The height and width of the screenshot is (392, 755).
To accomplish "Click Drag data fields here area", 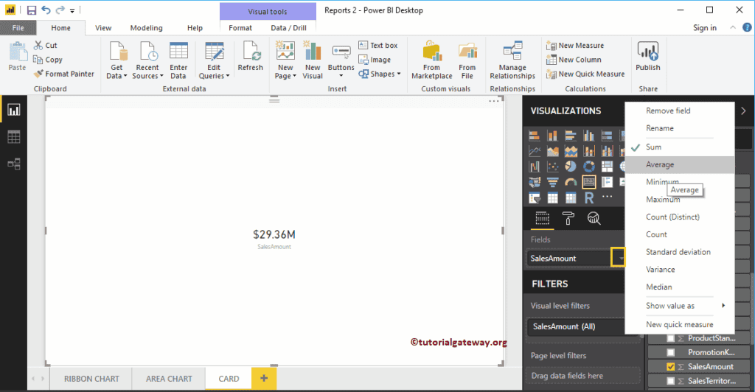I will pos(583,376).
